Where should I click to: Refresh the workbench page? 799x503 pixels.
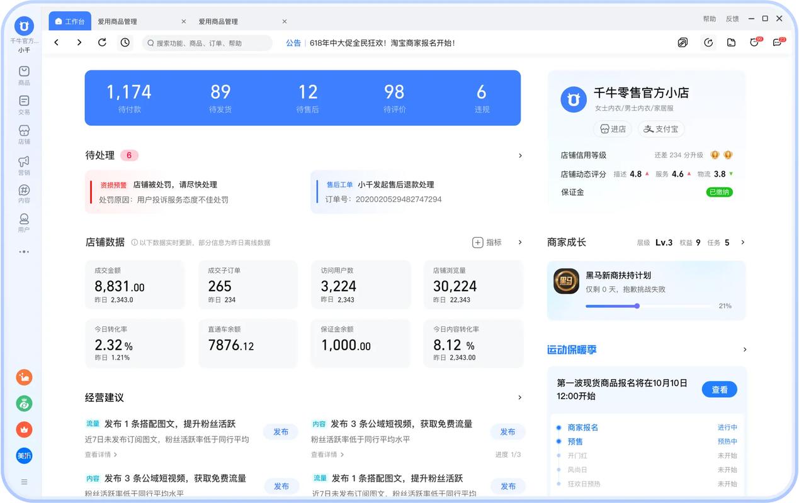[x=103, y=42]
